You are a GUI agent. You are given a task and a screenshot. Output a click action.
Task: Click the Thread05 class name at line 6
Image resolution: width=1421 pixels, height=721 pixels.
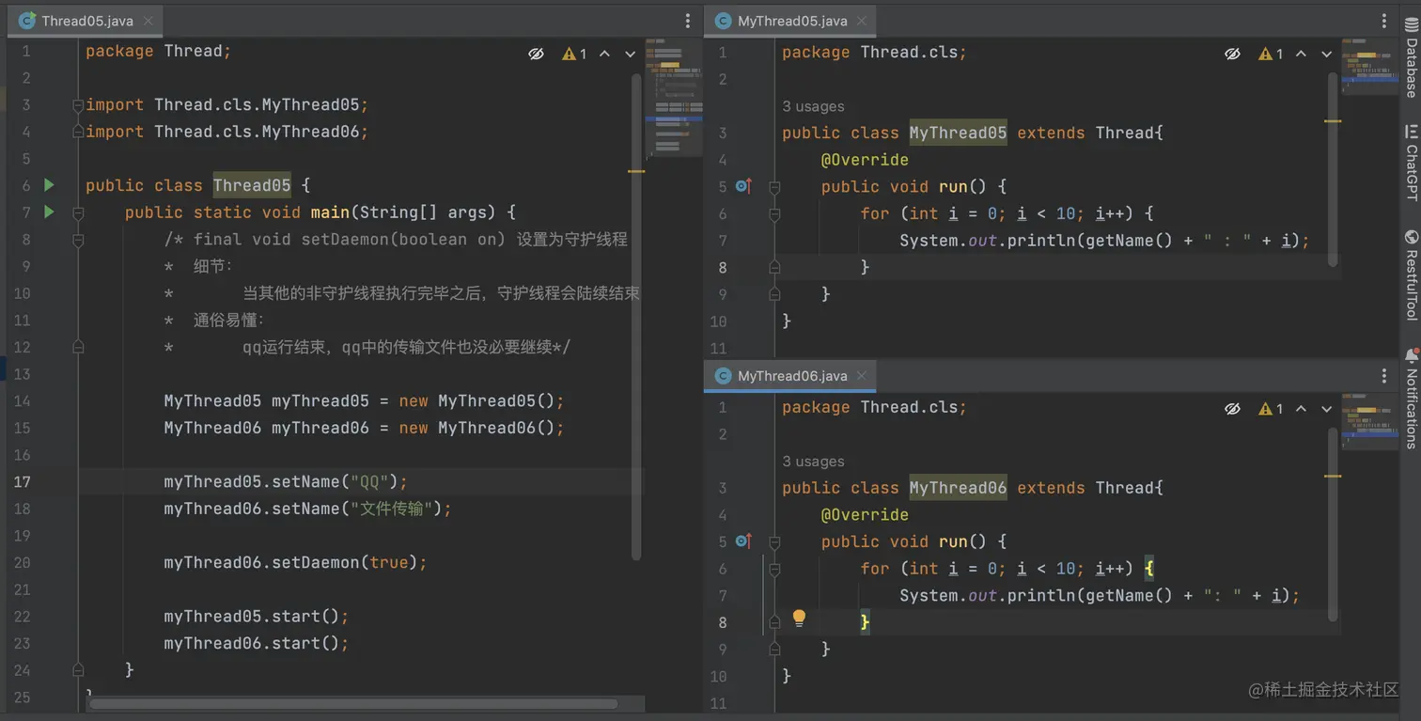pos(252,185)
